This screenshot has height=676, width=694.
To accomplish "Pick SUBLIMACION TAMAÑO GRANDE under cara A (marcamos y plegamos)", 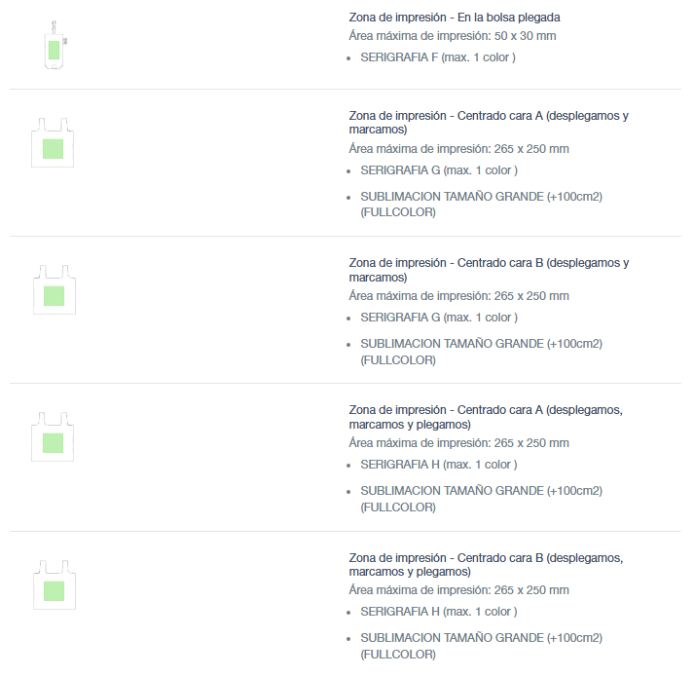I will tap(481, 498).
